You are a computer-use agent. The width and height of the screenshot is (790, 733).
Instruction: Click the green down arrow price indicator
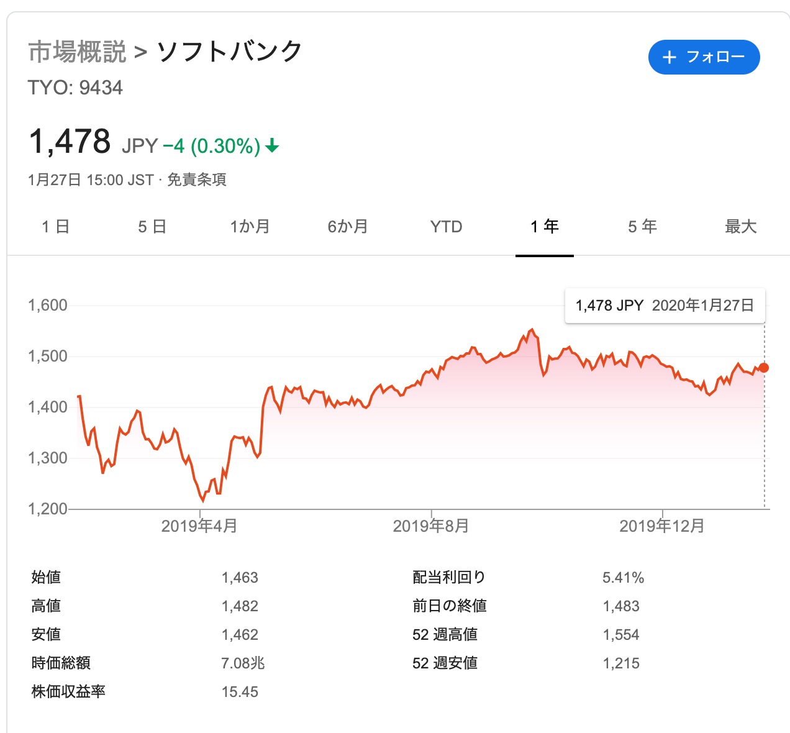point(272,147)
